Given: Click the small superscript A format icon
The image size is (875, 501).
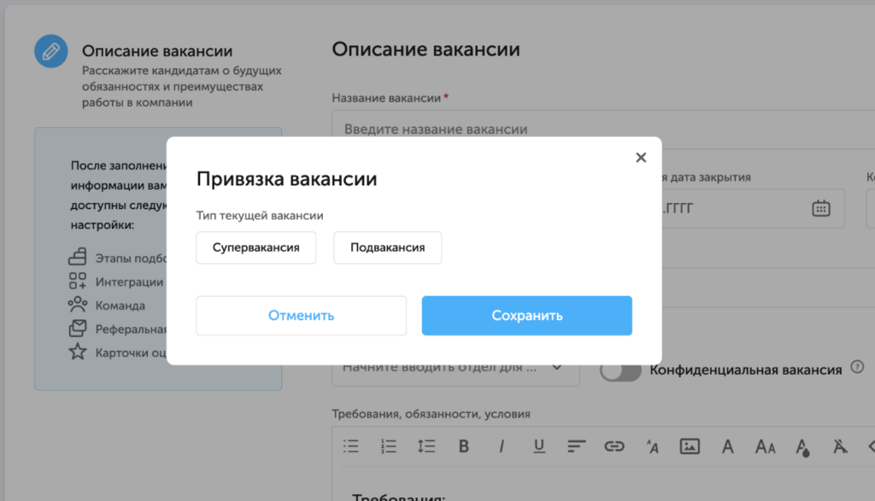Looking at the screenshot, I should 652,446.
